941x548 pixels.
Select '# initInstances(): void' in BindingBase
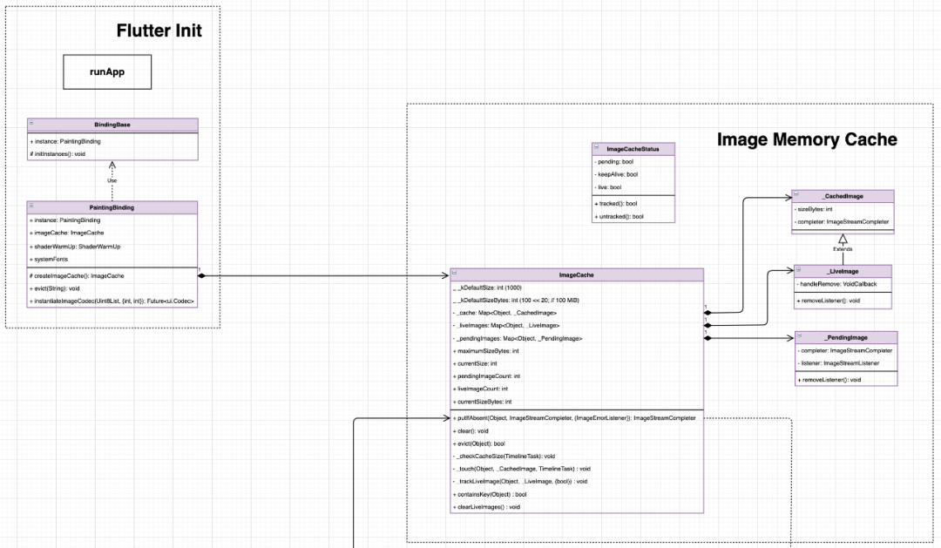pos(112,154)
